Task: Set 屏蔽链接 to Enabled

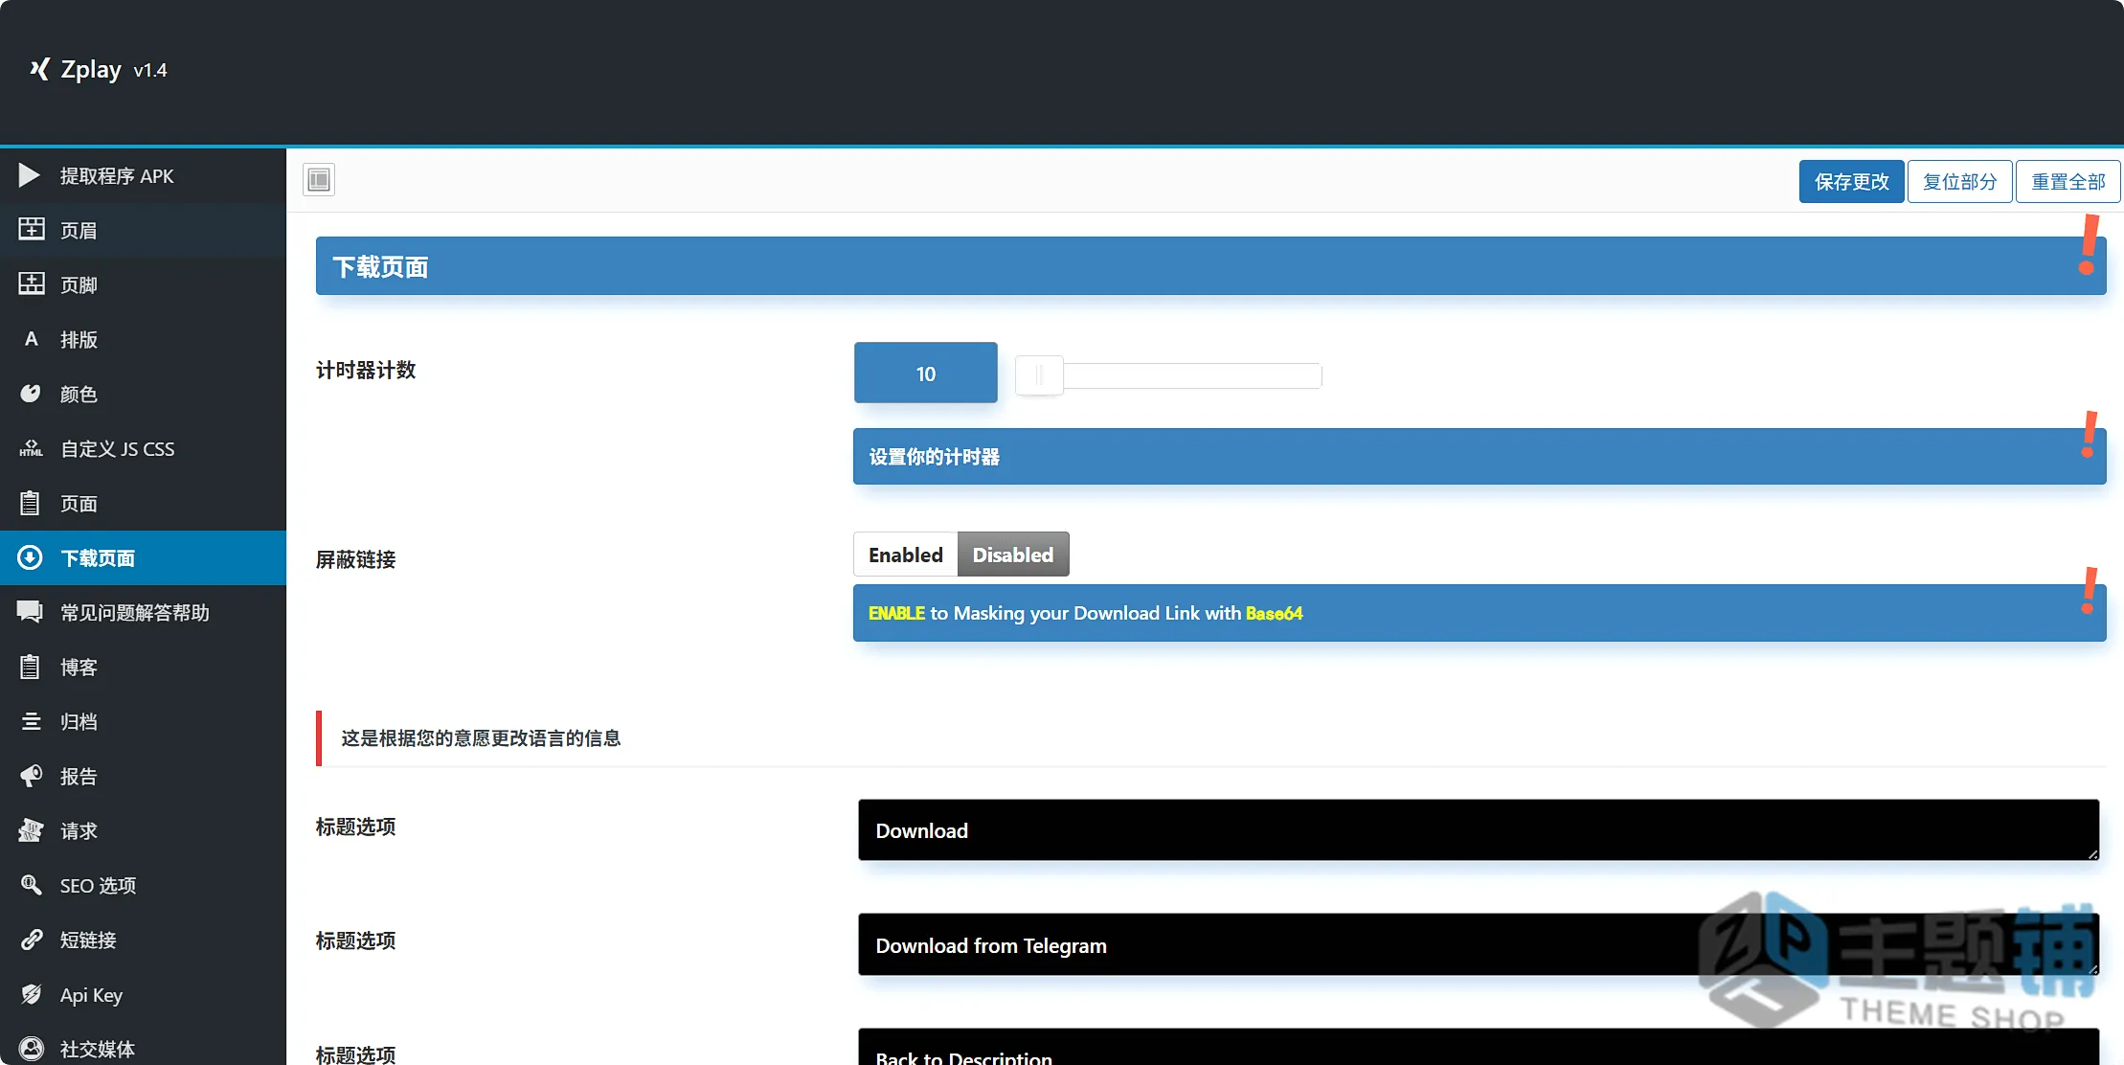Action: (905, 555)
